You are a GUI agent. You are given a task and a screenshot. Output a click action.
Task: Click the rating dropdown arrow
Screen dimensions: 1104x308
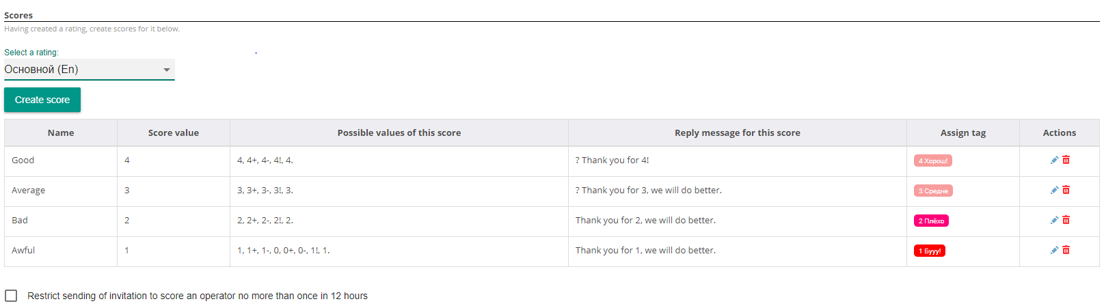(166, 70)
